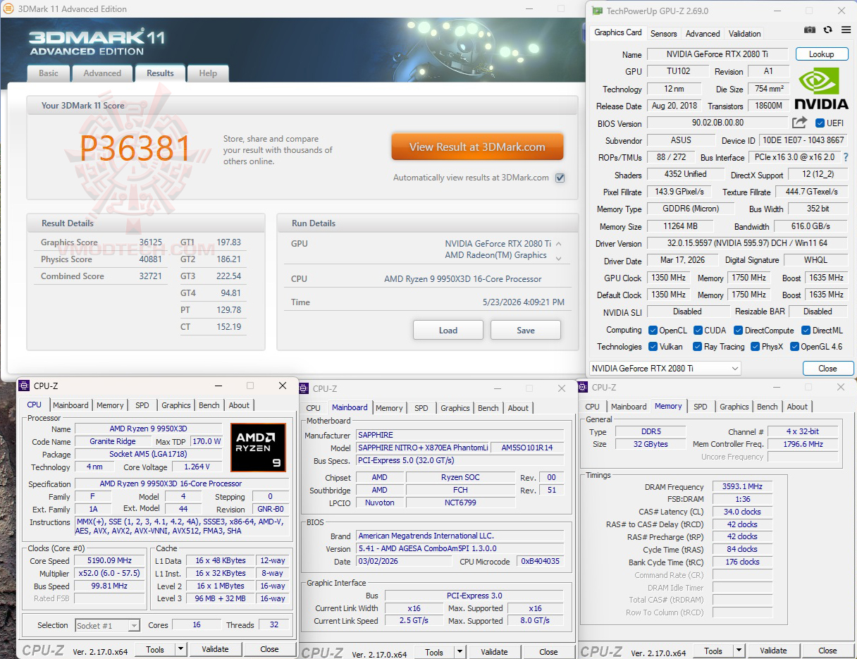Click the Bus Interface question mark icon

pos(846,157)
